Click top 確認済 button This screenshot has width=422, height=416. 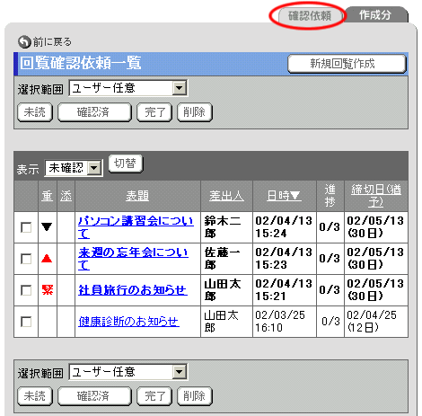point(94,112)
